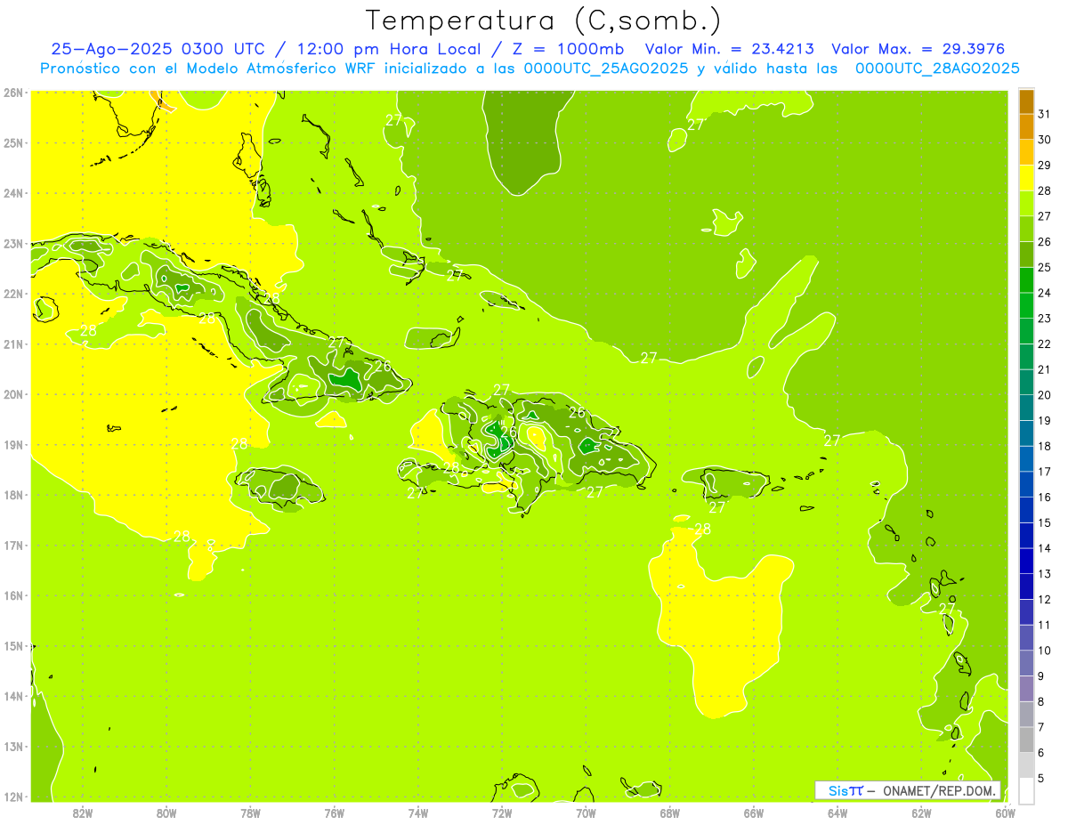This screenshot has width=1068, height=825.
Task: Click the title 'Temperatura (C,somb.)'
Action: (543, 20)
